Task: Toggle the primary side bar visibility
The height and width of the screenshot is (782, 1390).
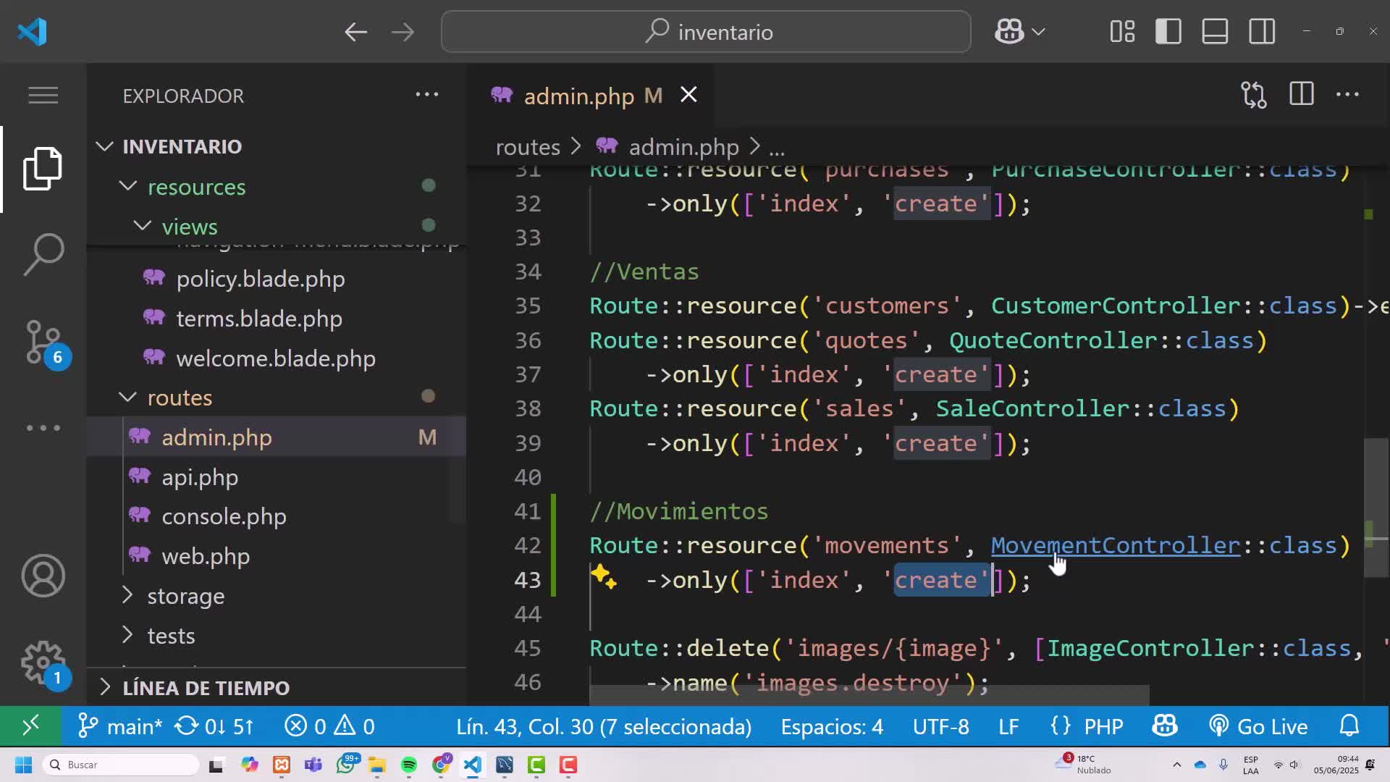Action: coord(1168,32)
